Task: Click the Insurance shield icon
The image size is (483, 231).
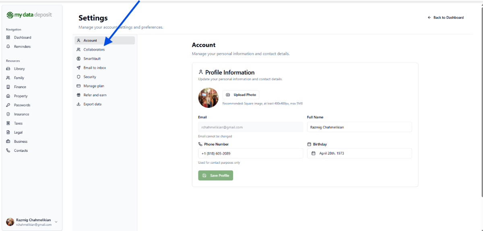Action: [8, 114]
